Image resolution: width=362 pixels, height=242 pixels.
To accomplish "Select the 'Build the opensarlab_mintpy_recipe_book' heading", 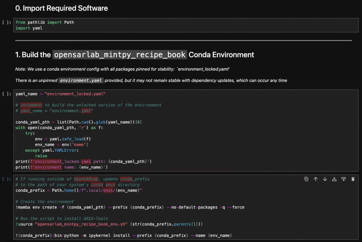I will click(134, 55).
